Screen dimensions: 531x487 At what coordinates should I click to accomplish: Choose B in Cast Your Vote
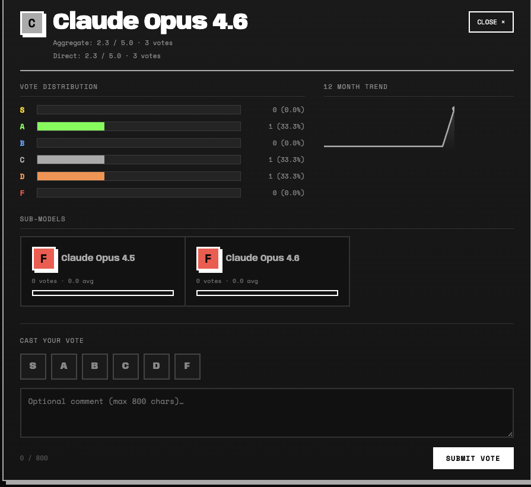(95, 366)
